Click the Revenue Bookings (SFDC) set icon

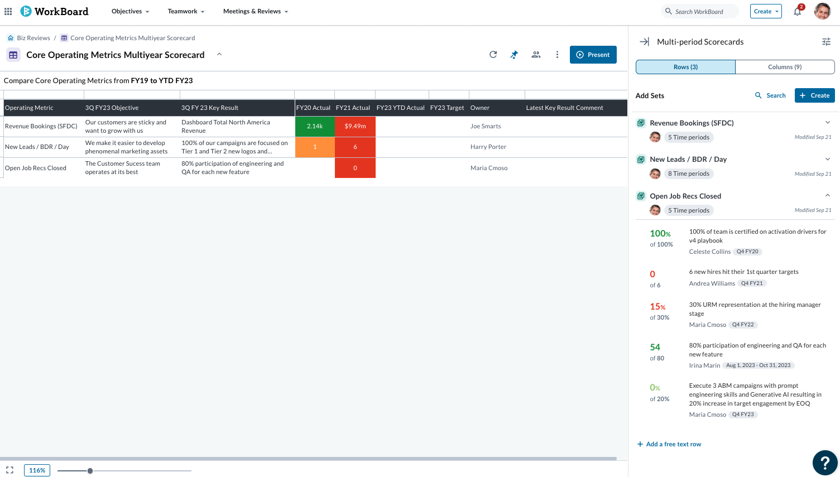[641, 123]
